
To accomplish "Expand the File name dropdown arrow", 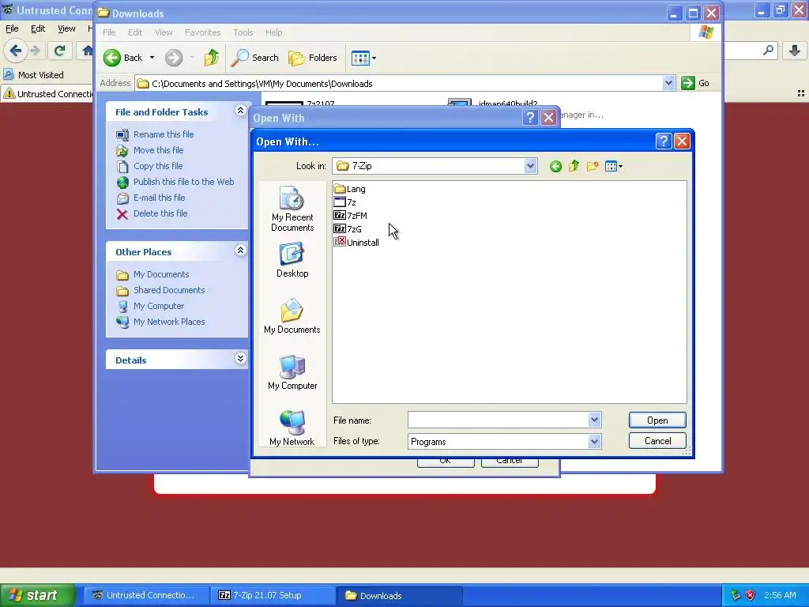I will click(594, 420).
